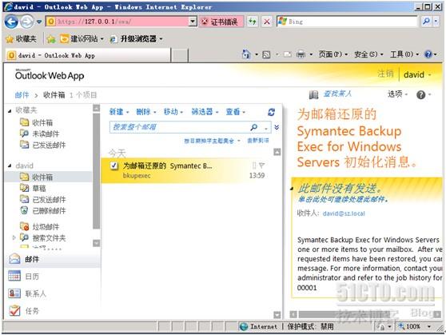The width and height of the screenshot is (446, 335).
Task: Open the 选项 options dropdown
Action: [397, 94]
